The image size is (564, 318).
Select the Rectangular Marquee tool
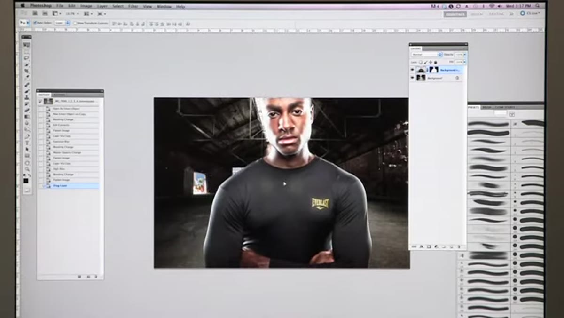(26, 51)
